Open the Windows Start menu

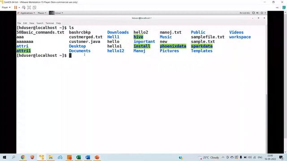tap(4, 157)
